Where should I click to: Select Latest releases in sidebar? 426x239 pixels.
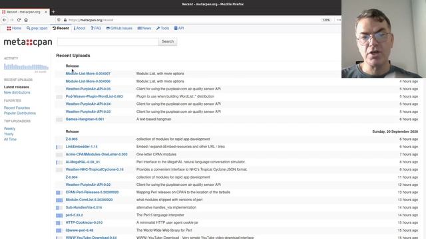point(16,87)
